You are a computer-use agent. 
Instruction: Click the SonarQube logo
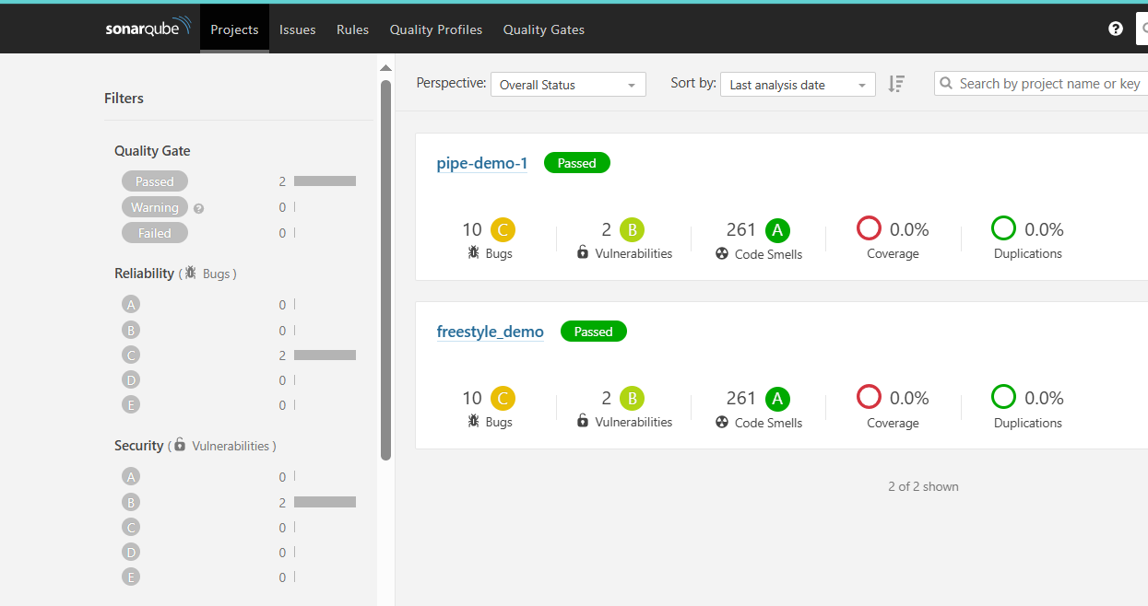[148, 29]
